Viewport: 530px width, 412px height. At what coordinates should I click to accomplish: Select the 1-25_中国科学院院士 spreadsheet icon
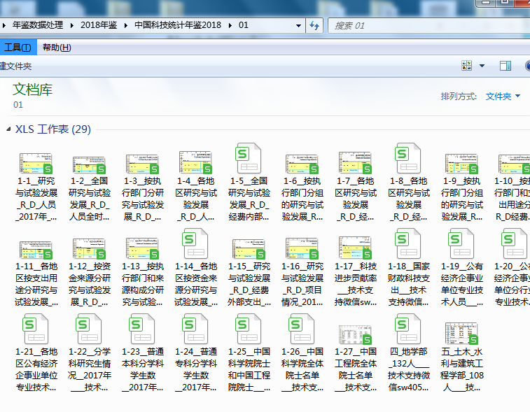[x=249, y=329]
